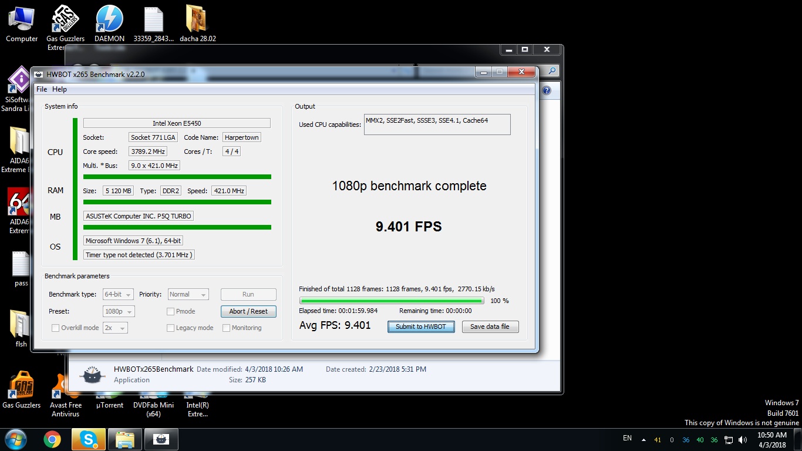The height and width of the screenshot is (451, 802).
Task: Open the 33359_2843 text file icon
Action: [x=153, y=24]
